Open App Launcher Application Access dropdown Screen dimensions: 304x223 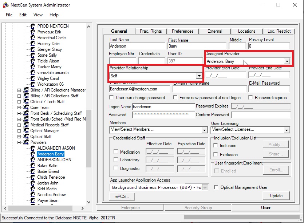[x=205, y=187]
